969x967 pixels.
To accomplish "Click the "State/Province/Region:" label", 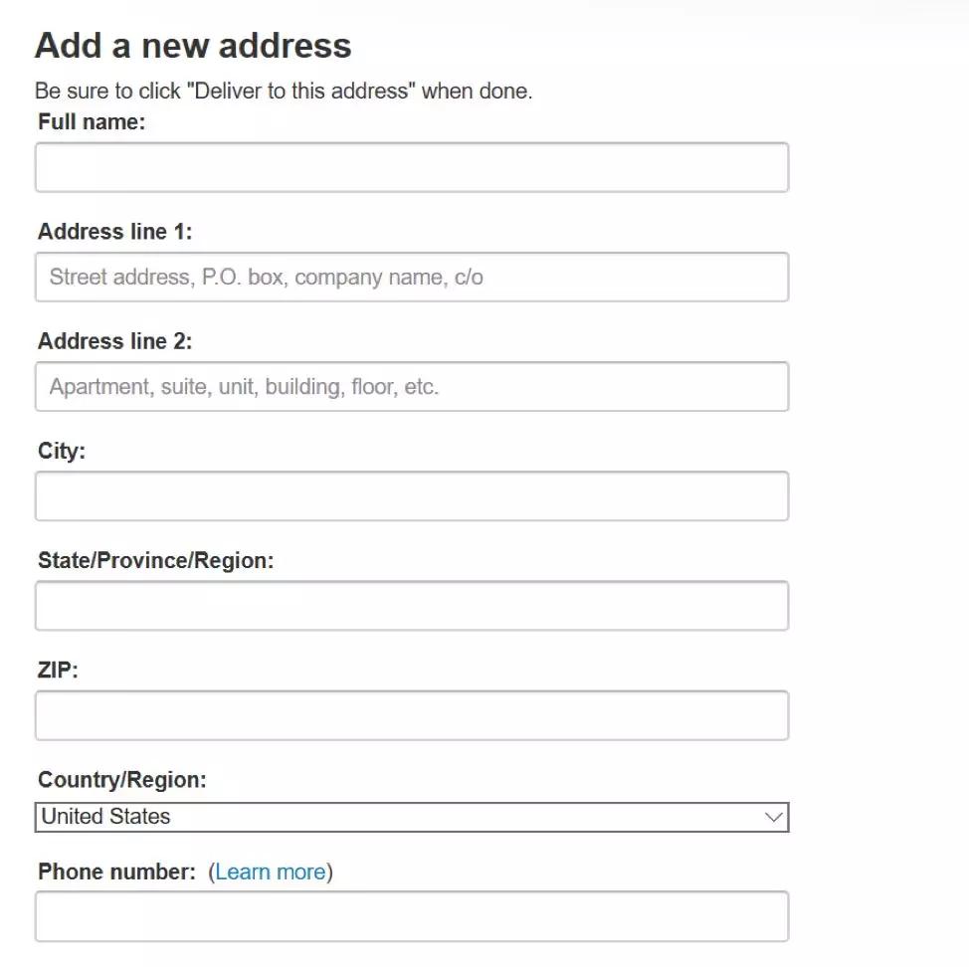I will click(x=155, y=560).
